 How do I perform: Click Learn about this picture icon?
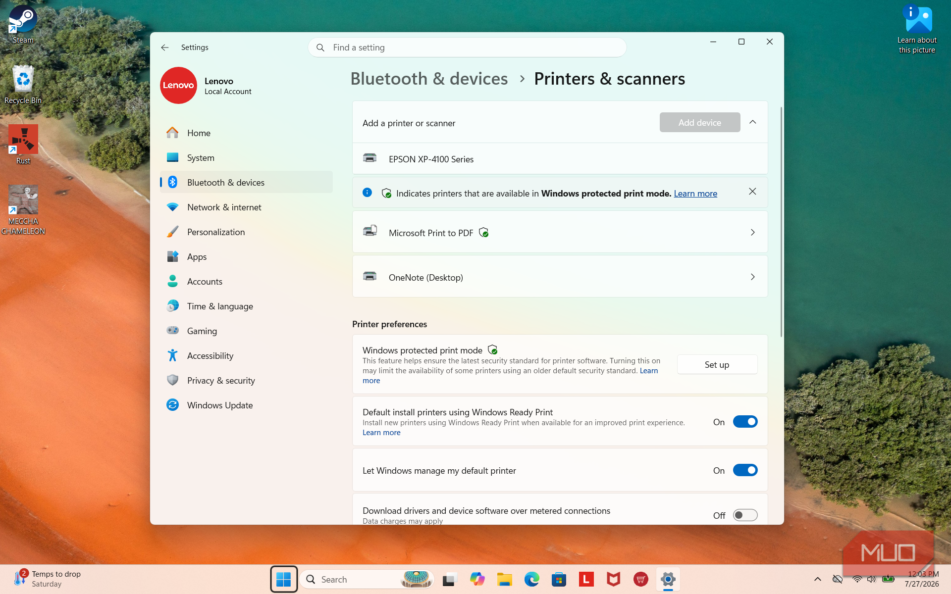[x=917, y=29]
